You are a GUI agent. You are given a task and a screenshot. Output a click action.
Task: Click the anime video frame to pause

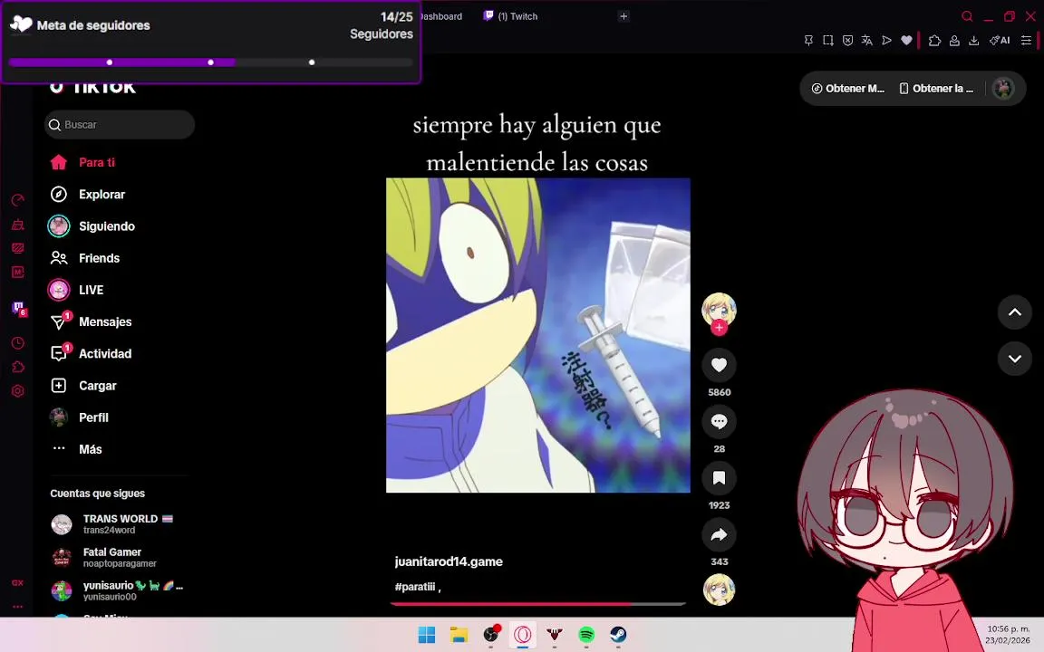(x=538, y=335)
